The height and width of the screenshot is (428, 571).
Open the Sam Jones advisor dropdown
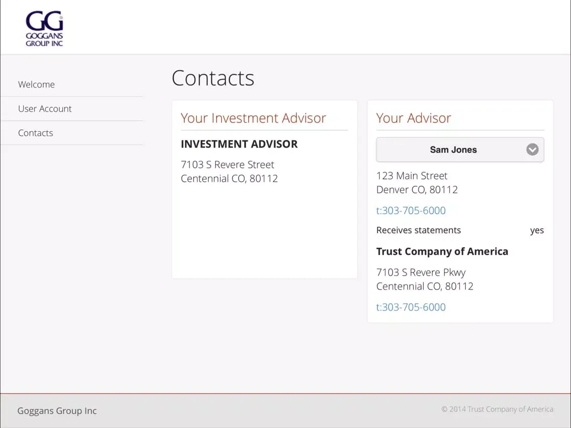(453, 150)
